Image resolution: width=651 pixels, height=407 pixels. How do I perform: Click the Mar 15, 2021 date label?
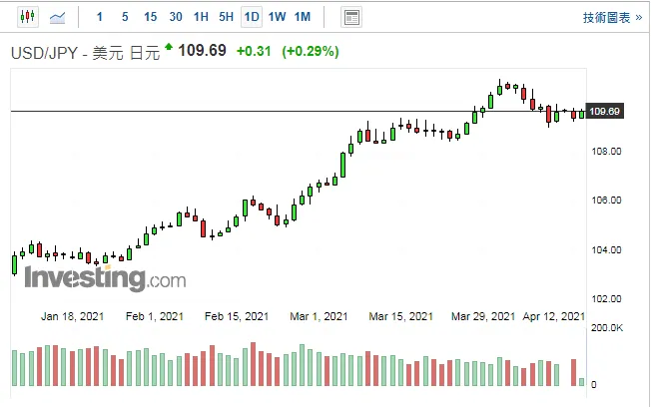(400, 316)
